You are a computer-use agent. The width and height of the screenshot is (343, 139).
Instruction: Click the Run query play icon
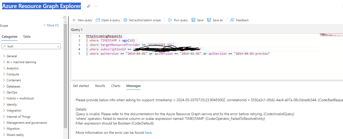click(170, 20)
